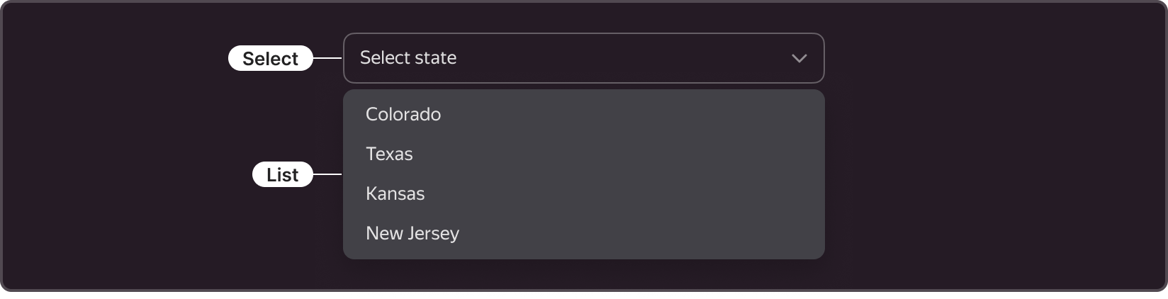Image resolution: width=1168 pixels, height=299 pixels.
Task: Open the Select state dropdown
Action: coord(583,58)
